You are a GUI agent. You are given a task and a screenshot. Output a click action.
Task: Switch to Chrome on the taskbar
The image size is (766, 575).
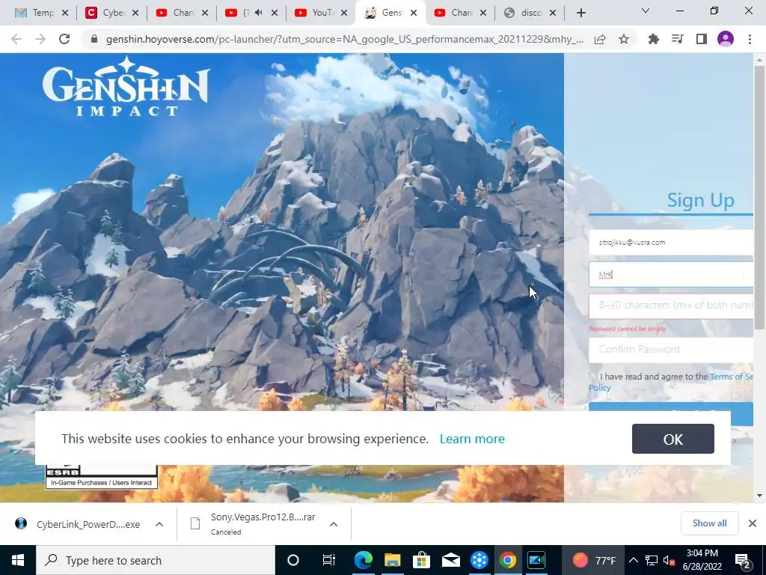pyautogui.click(x=508, y=560)
